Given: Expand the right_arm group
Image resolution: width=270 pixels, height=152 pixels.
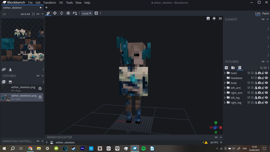Looking at the screenshot, I should pos(225,93).
